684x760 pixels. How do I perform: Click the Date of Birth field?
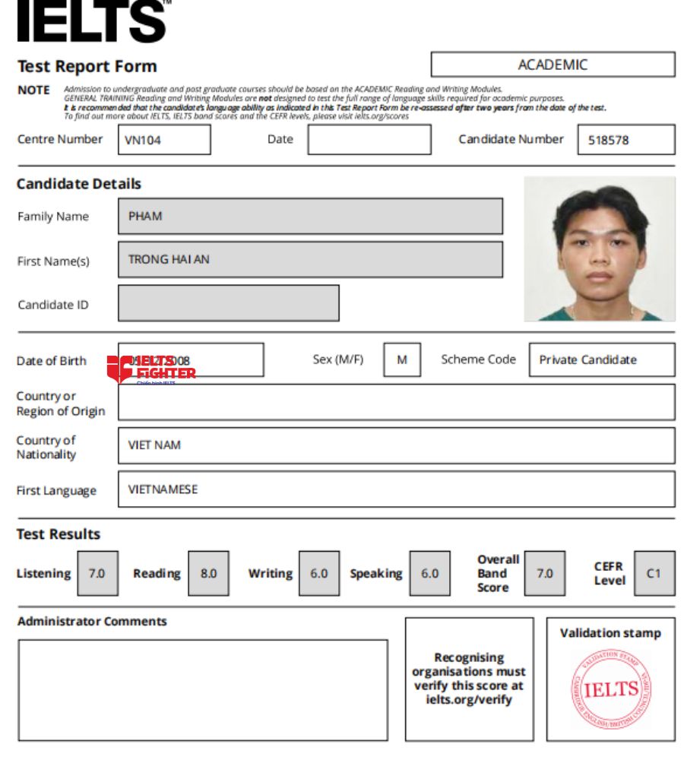click(191, 360)
